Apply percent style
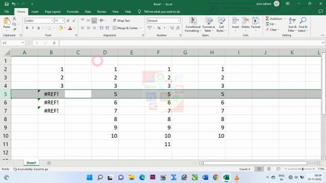326x183 pixels. (159, 28)
